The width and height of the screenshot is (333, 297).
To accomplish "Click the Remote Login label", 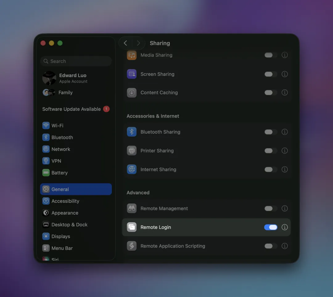I will click(156, 227).
